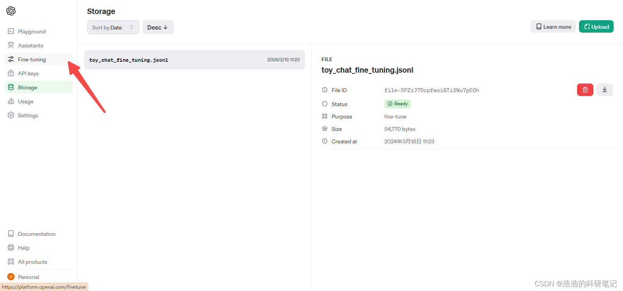Click the 2024年3月18日 created date value

409,141
